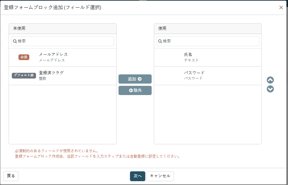Image resolution: width=288 pixels, height=185 pixels.
Task: Select the メールアドレス field item
Action: click(63, 58)
